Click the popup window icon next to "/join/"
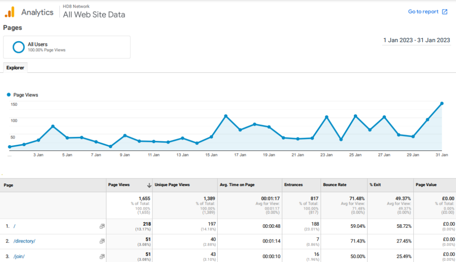Screen dimensions: 456x262 tap(102, 256)
